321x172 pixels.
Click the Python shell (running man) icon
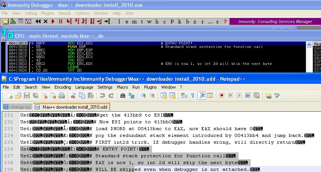(x=13, y=21)
